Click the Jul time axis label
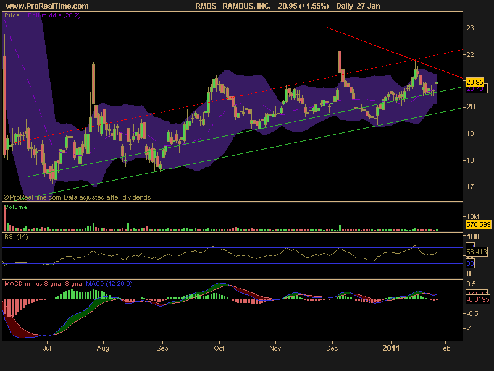Image resolution: width=494 pixels, height=371 pixels. [x=47, y=348]
